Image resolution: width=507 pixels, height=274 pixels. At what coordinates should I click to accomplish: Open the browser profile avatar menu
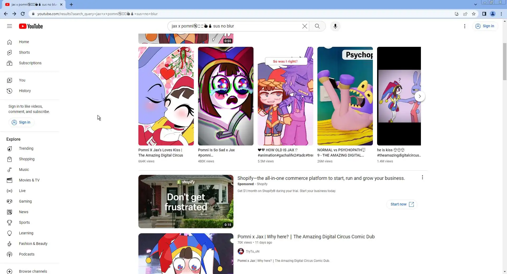tap(493, 14)
